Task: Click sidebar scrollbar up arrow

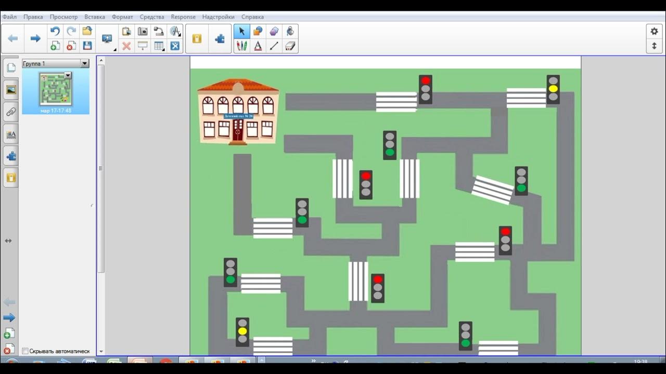Action: (x=101, y=61)
